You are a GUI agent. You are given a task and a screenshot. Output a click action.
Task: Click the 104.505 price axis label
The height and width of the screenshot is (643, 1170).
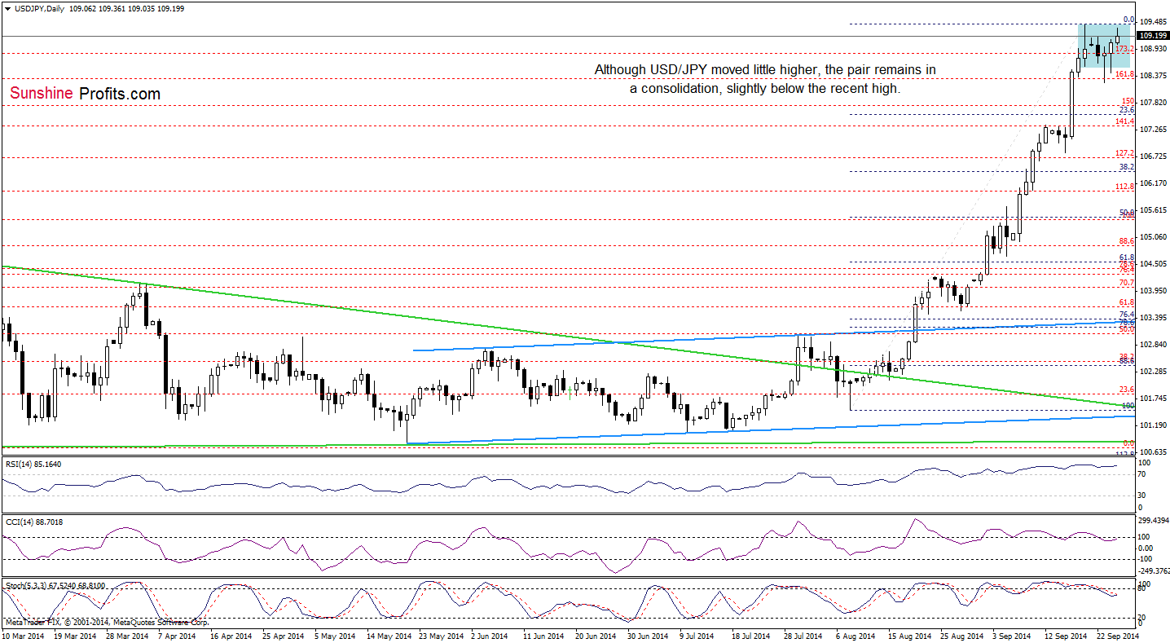(x=1153, y=264)
